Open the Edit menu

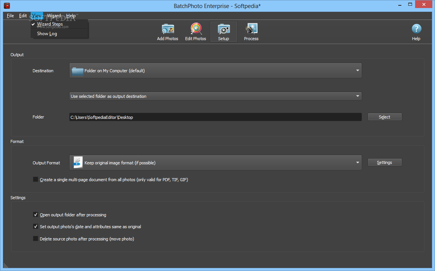(x=23, y=16)
